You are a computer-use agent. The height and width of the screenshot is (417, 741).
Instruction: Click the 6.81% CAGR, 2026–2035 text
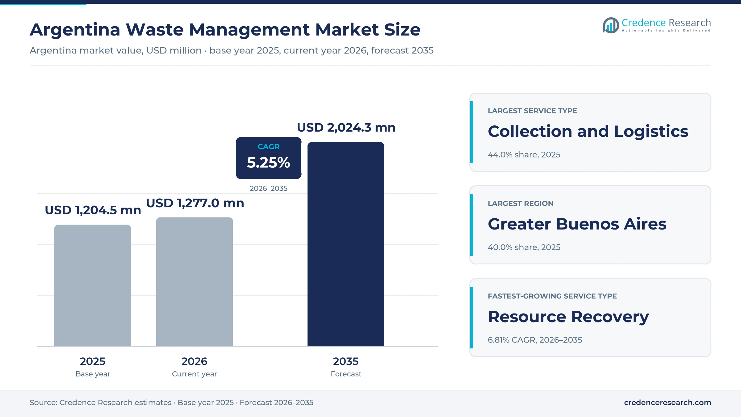[x=535, y=340]
